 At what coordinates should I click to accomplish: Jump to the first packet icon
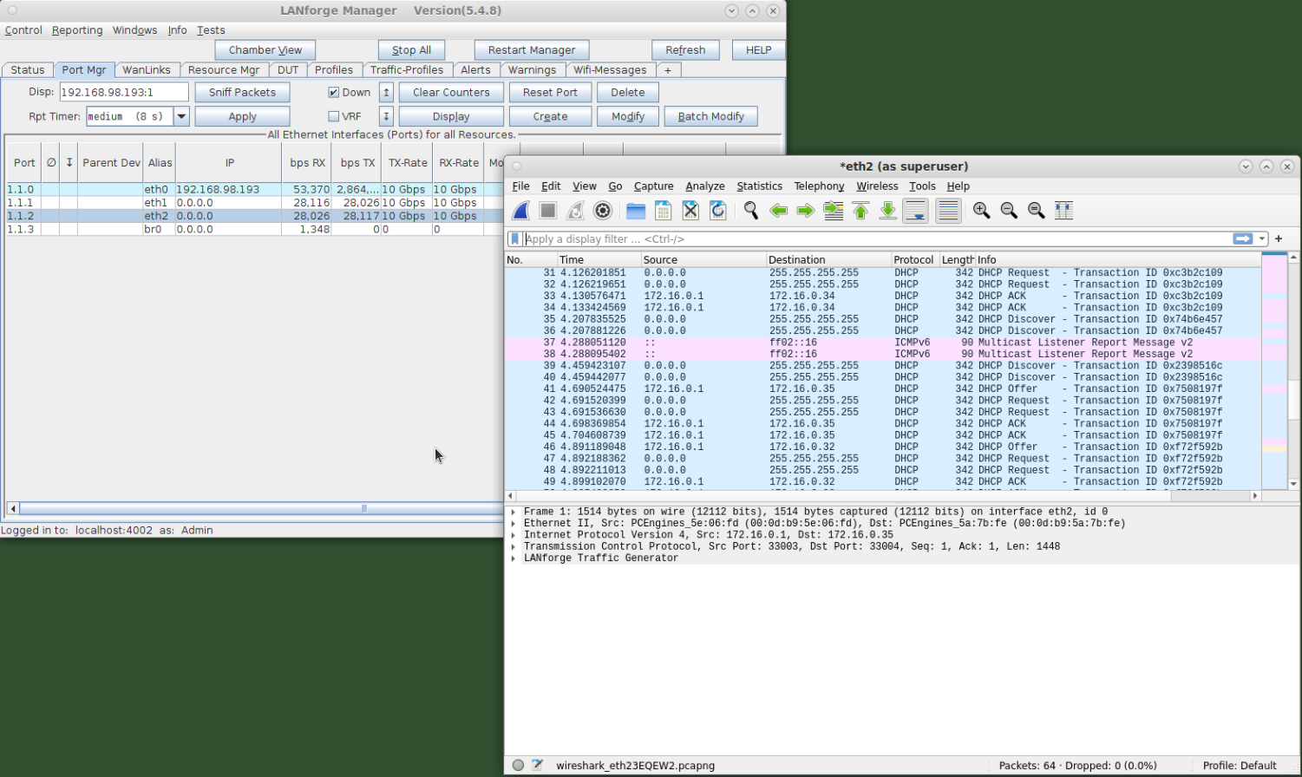[860, 211]
